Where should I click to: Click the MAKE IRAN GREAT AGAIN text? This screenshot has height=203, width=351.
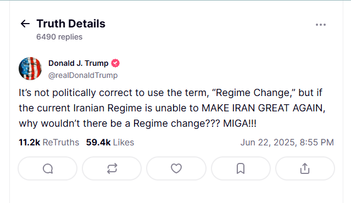point(263,108)
